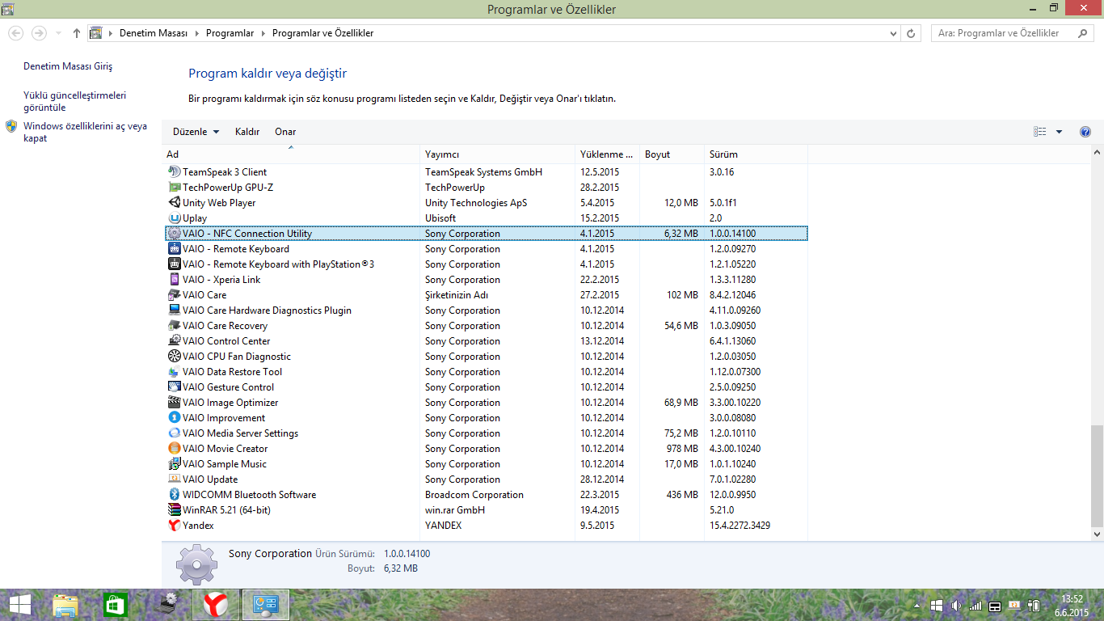Select VAIO Care Hardware Diagnostics Plugin
This screenshot has height=621, width=1104.
(486, 310)
